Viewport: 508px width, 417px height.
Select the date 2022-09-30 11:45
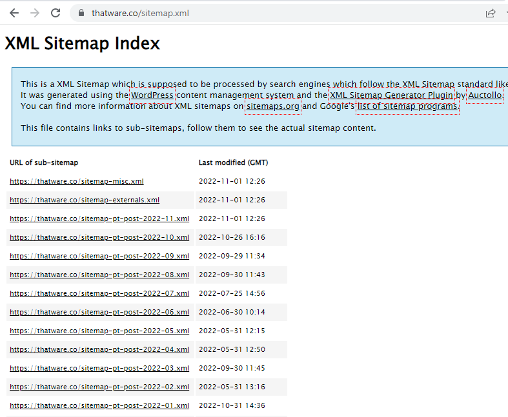pyautogui.click(x=232, y=368)
